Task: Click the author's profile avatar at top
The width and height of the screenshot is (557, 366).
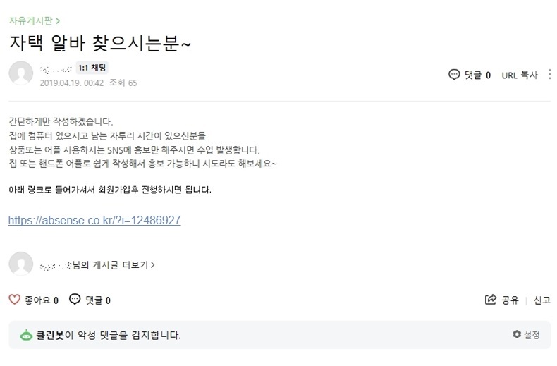Action: [21, 73]
